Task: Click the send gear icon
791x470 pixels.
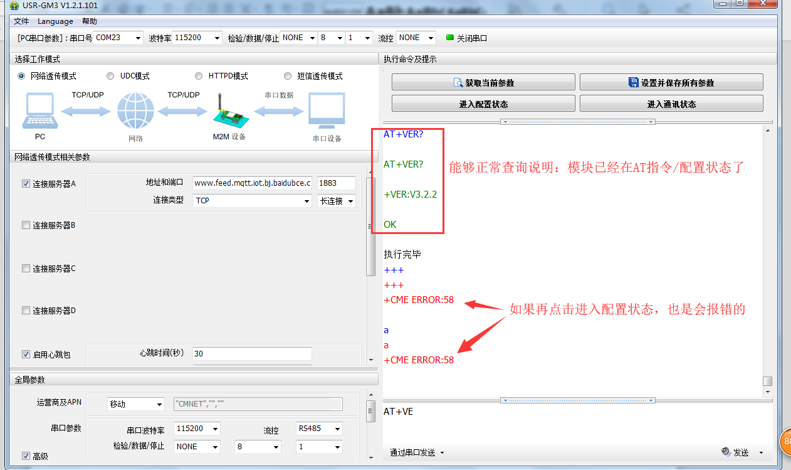Action: click(x=725, y=452)
